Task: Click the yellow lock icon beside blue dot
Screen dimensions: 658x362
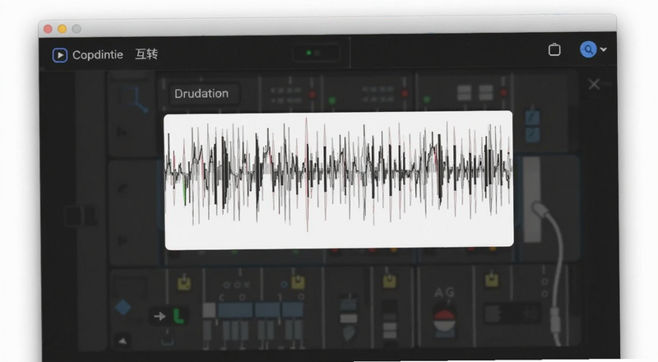Action: coord(298,282)
